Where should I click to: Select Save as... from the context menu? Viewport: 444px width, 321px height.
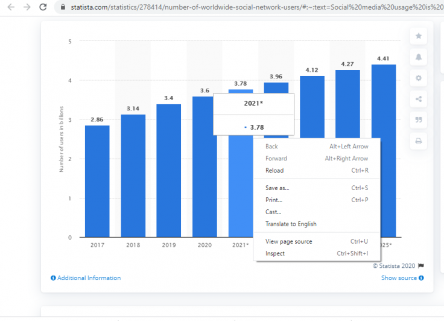click(x=317, y=188)
